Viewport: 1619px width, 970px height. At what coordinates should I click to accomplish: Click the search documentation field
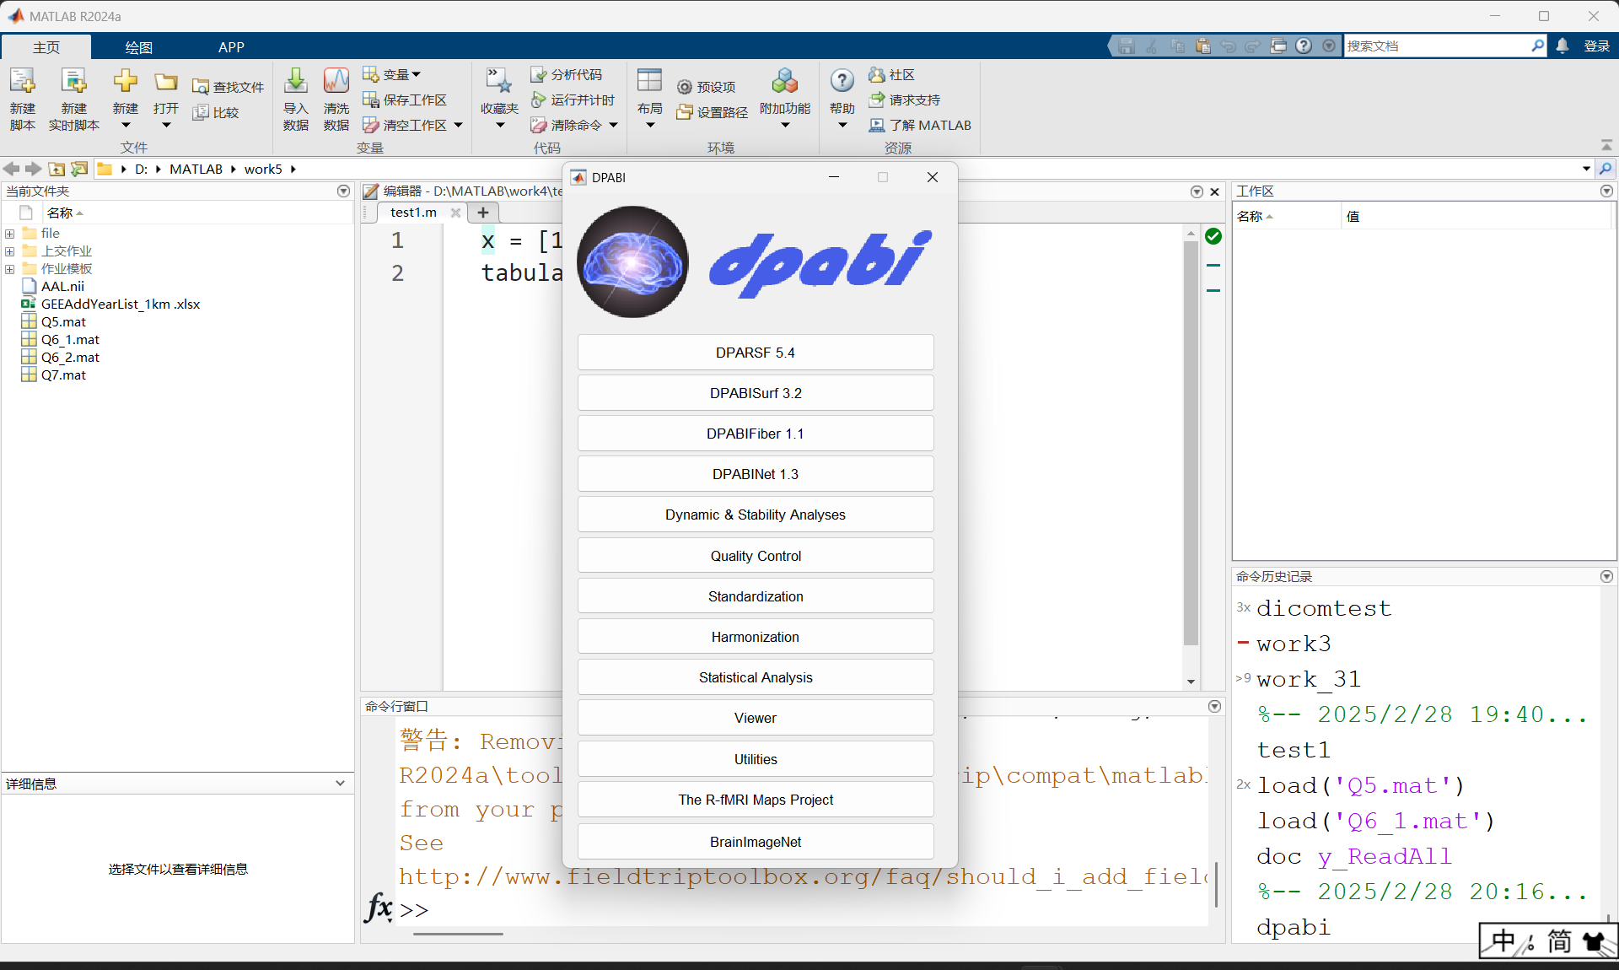(x=1435, y=46)
